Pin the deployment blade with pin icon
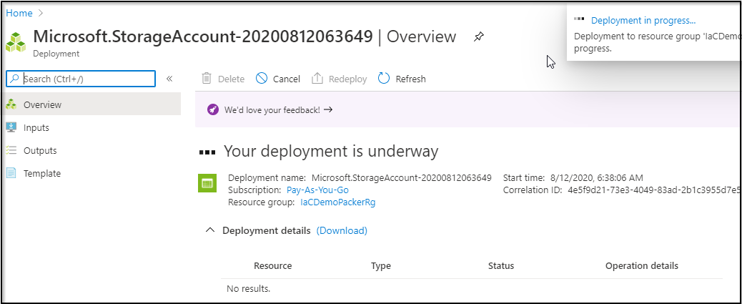 pos(479,37)
